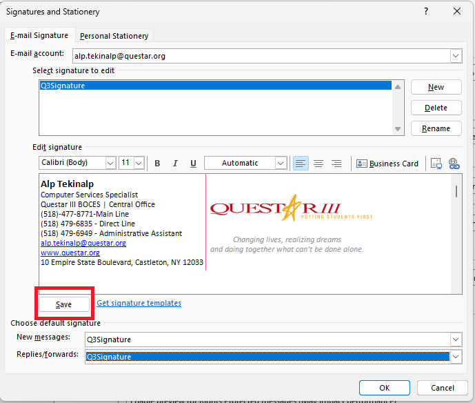Click the Computer Services Specialist line
475x403 pixels.
coord(90,195)
